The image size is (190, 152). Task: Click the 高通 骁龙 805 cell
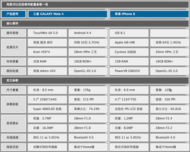point(47,42)
